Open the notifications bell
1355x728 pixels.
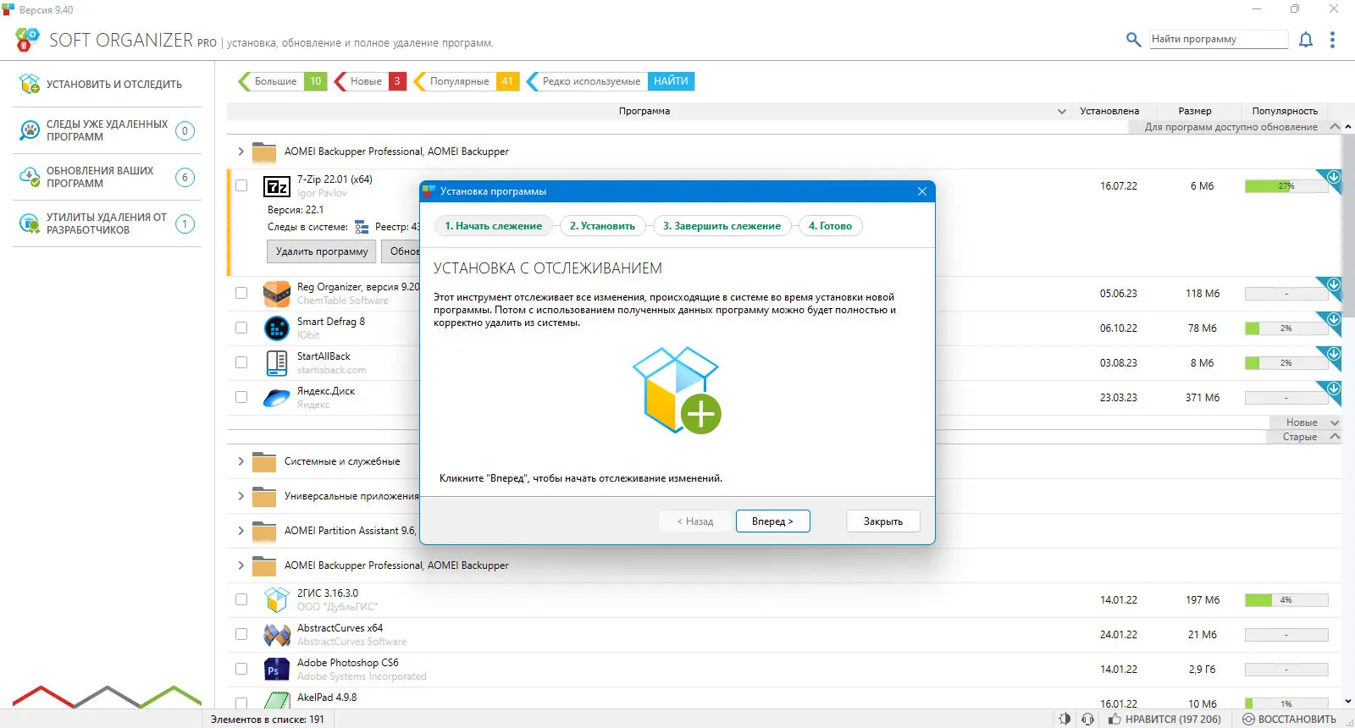click(1306, 40)
